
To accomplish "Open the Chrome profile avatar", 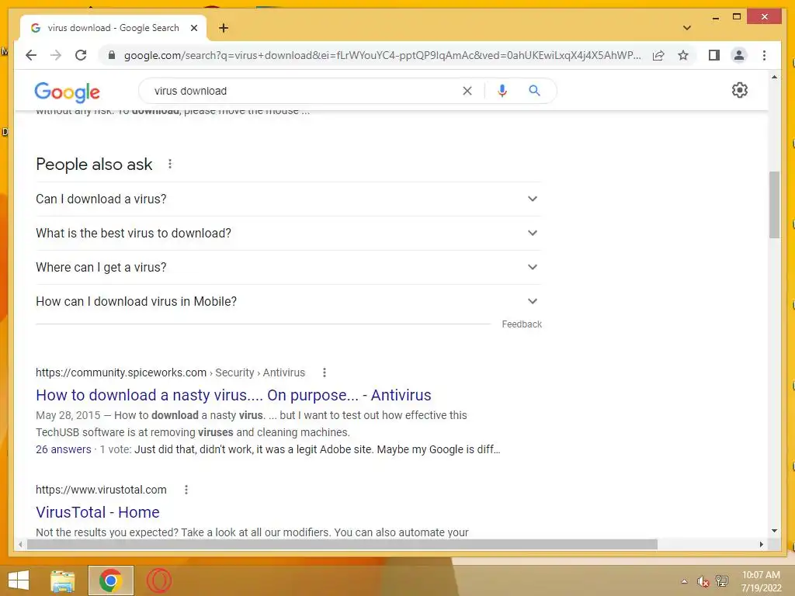I will pos(739,55).
